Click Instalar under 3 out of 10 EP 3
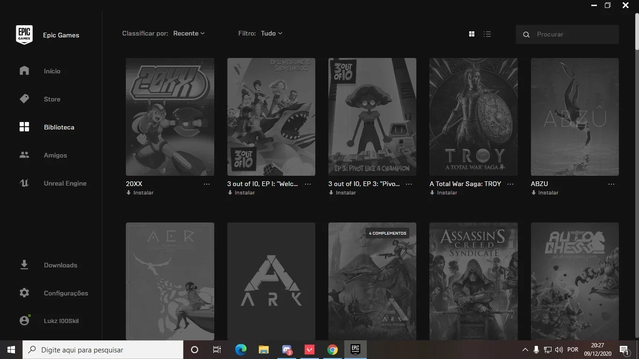 [x=342, y=193]
